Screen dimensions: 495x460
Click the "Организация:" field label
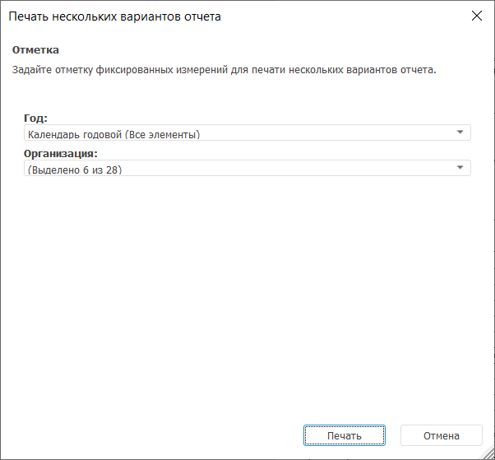click(61, 154)
